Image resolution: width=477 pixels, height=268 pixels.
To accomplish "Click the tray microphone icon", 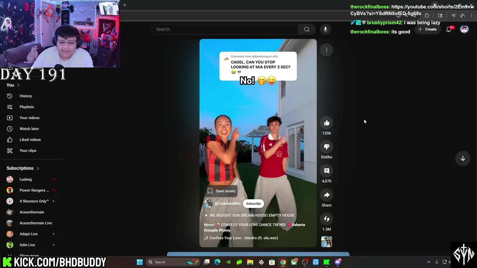I will (x=436, y=262).
